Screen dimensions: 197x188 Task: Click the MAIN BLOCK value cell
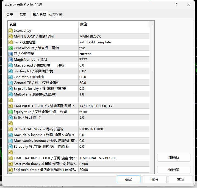[114, 36]
